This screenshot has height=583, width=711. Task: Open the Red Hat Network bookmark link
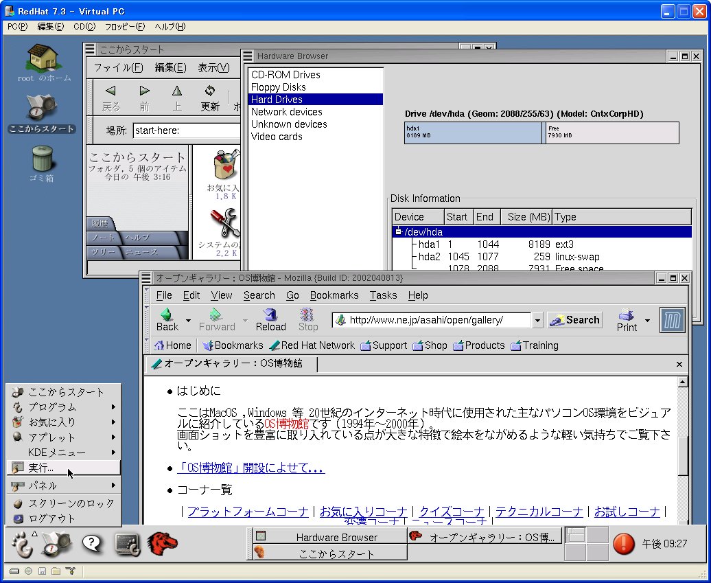pyautogui.click(x=312, y=345)
